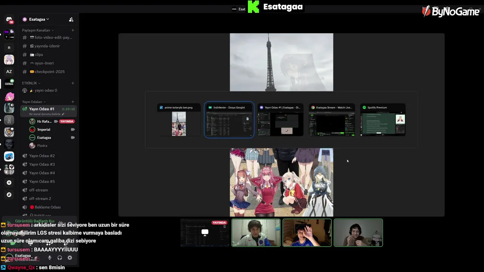The image size is (484, 272).
Task: Collapse the ETKİNLİK category
Action: tap(31, 83)
